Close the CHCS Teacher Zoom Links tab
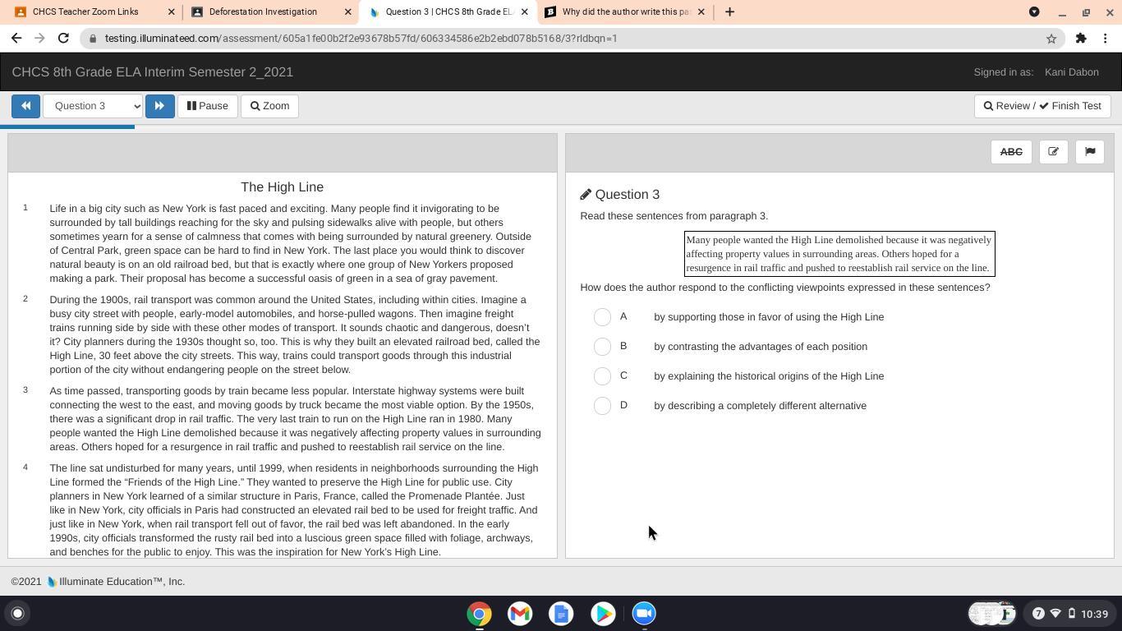This screenshot has height=631, width=1122. (171, 12)
